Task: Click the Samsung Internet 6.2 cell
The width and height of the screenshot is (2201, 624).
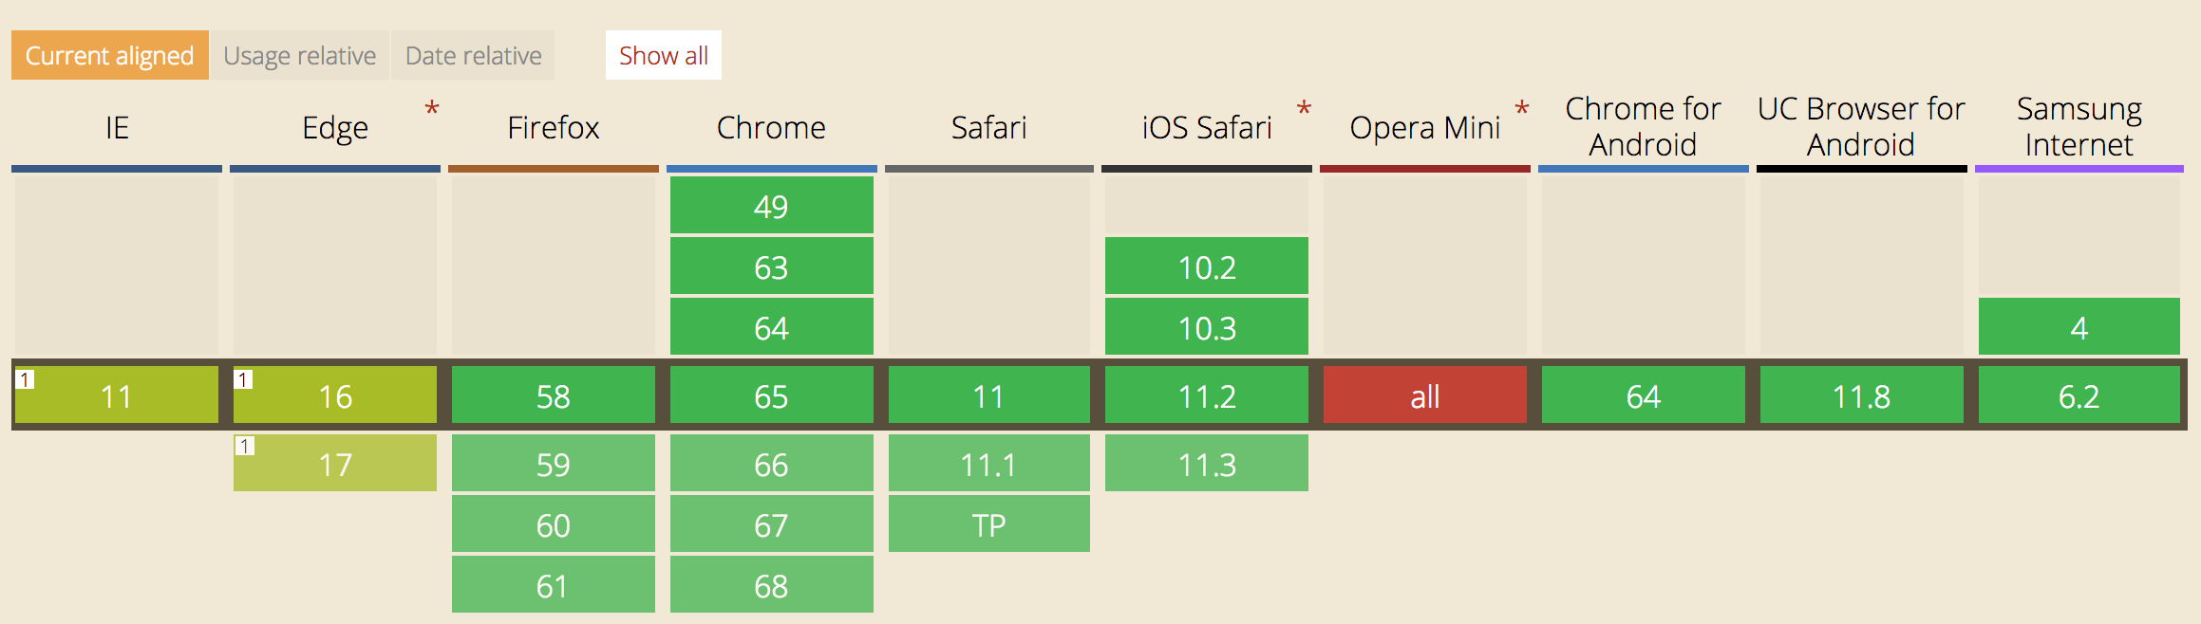Action: point(2079,395)
